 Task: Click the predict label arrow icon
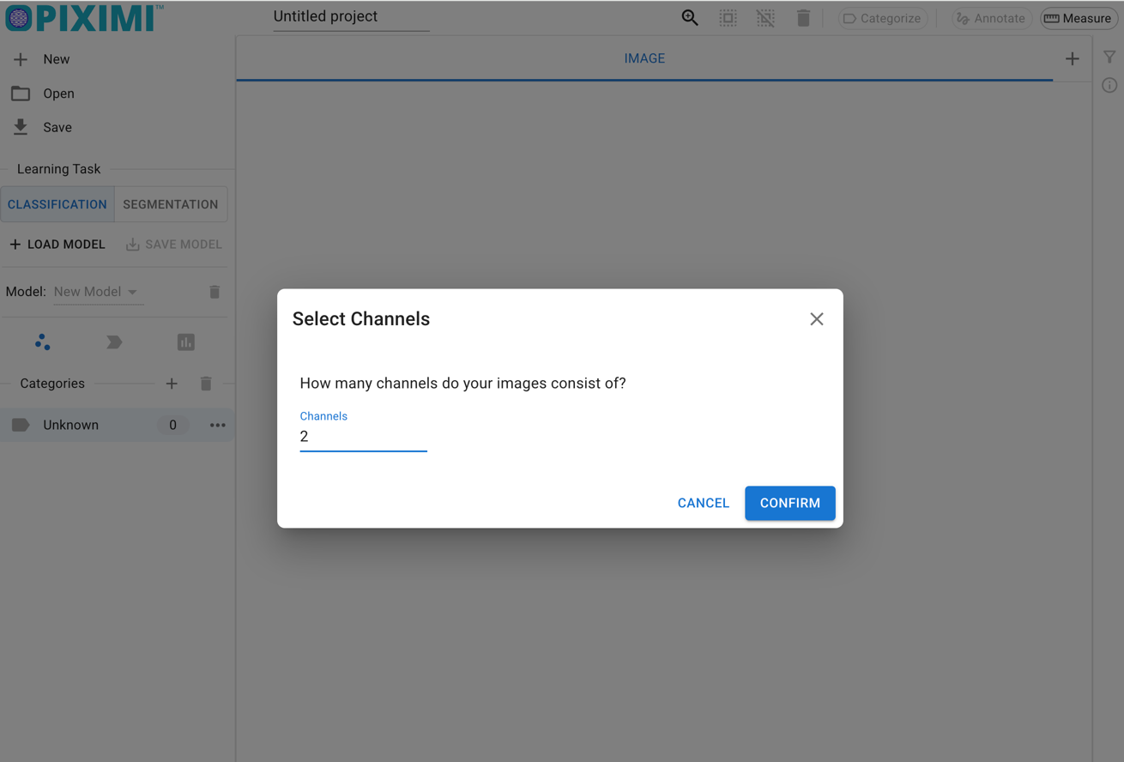click(x=114, y=342)
